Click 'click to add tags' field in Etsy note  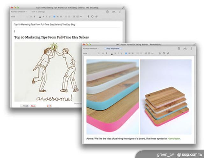point(38,12)
